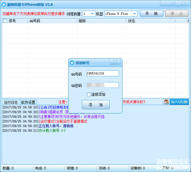Click the apple icon in 添加帐号 dialog title
The image size is (191, 172).
tap(72, 63)
